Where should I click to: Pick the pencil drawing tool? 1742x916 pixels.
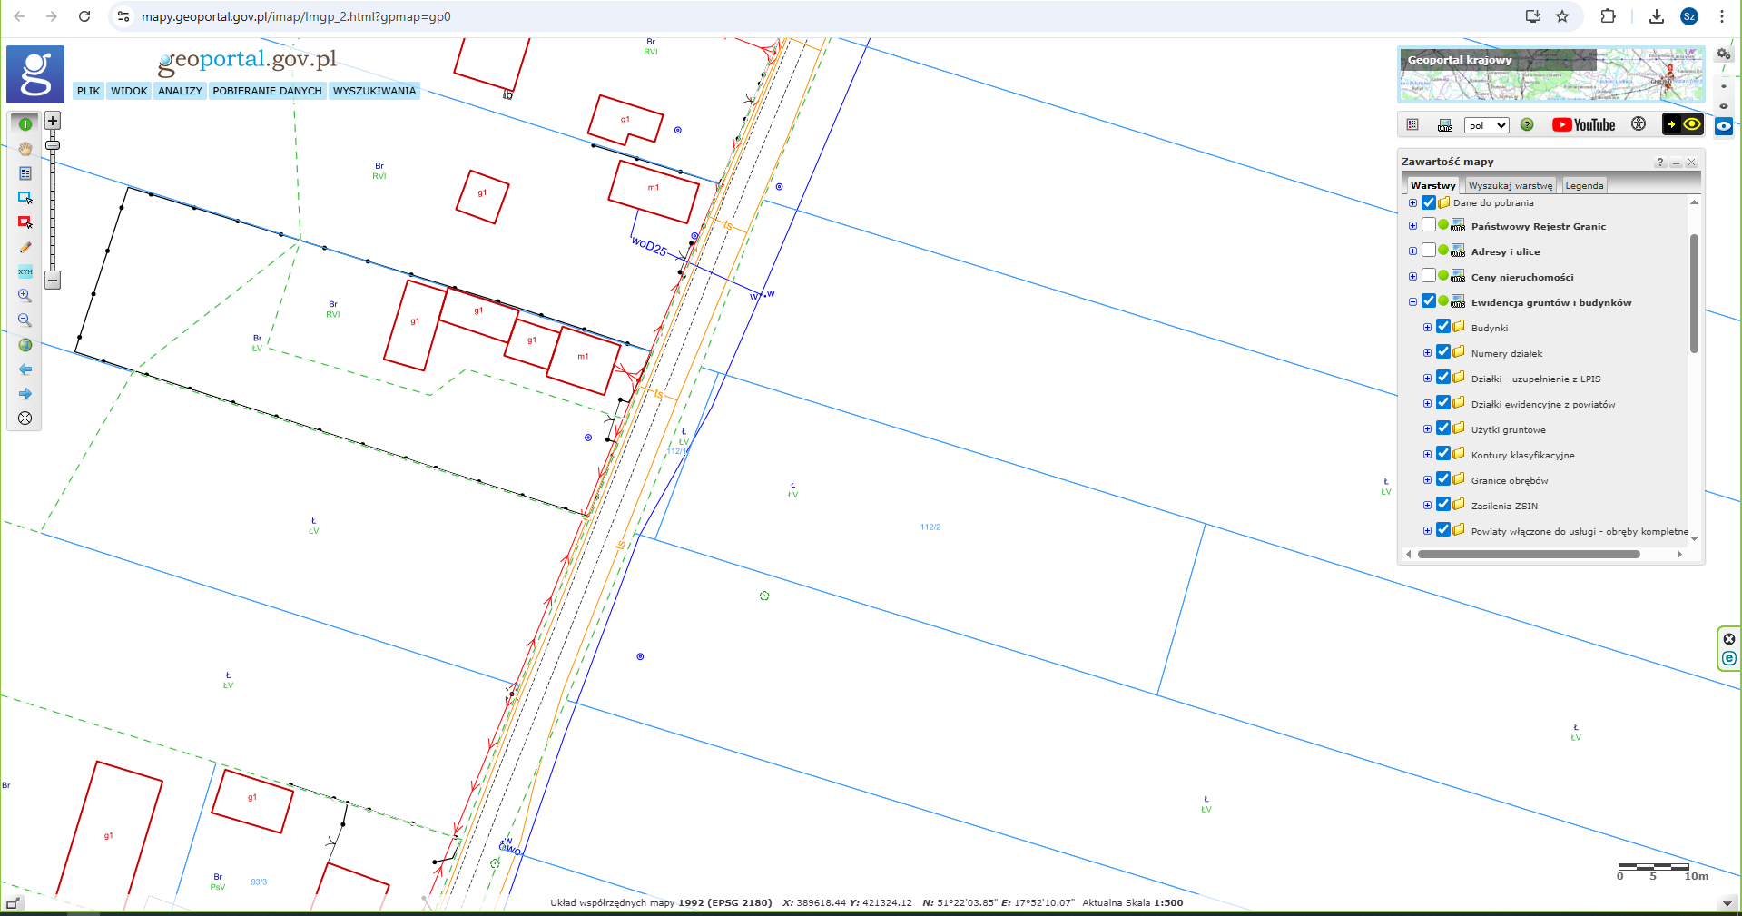coord(25,247)
